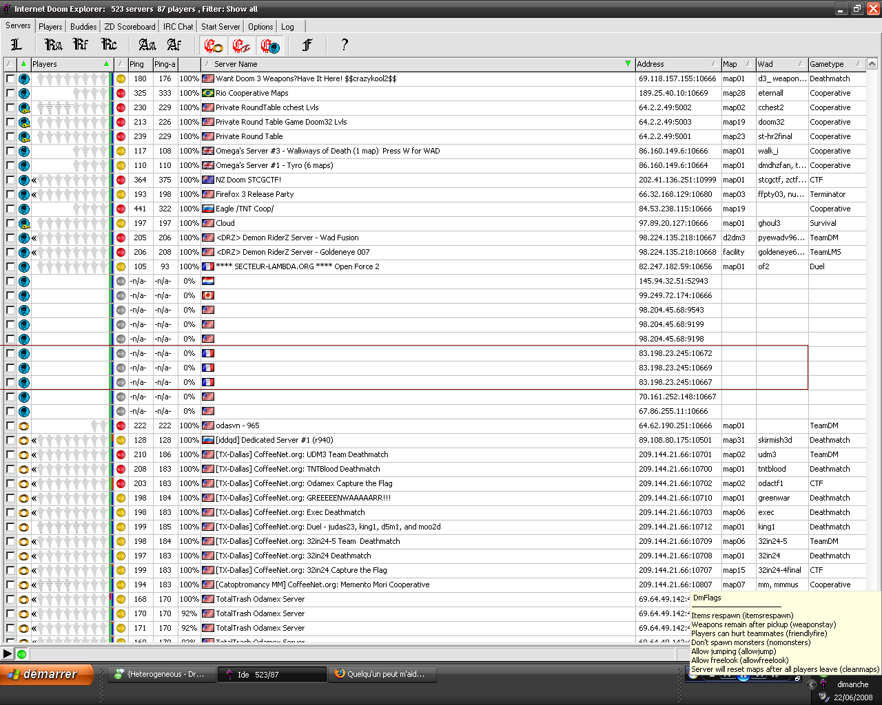This screenshot has height=705, width=882.
Task: Click the gothic L toolbar icon
Action: tap(17, 45)
